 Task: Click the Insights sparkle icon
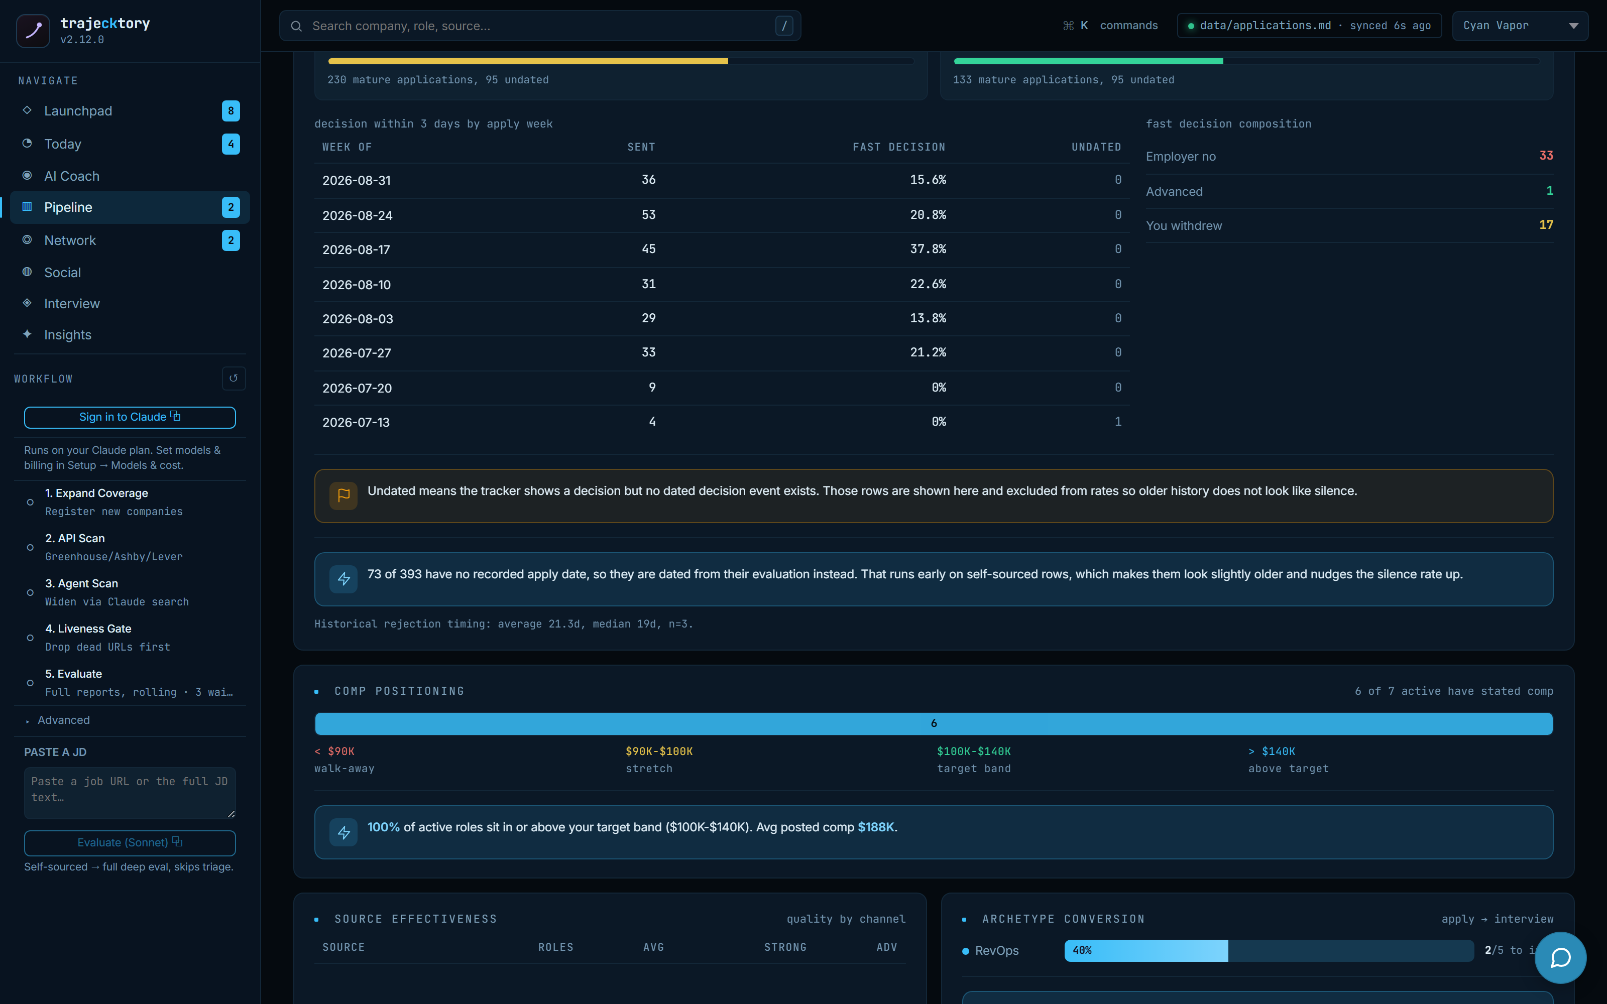[27, 334]
